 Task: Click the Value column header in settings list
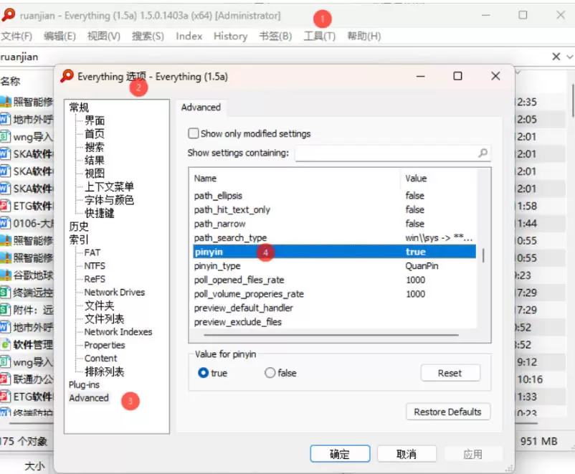[x=438, y=179]
